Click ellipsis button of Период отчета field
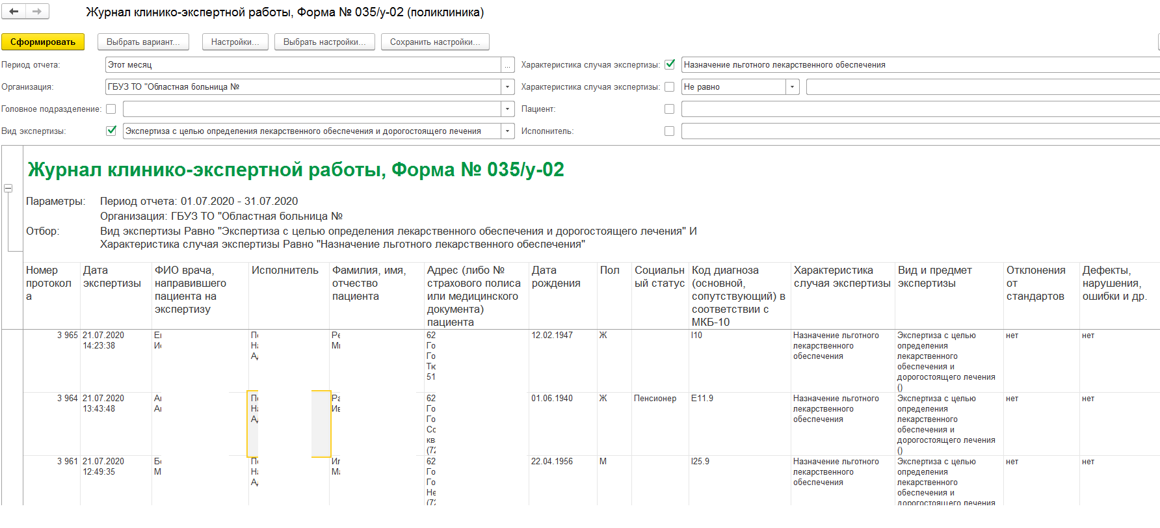Screen dimensions: 1160x528 click(508, 65)
